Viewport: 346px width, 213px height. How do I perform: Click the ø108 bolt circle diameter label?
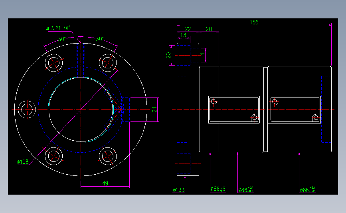click(23, 162)
